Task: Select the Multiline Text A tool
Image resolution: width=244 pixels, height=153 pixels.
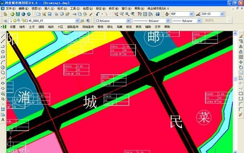Action: click(x=3, y=120)
